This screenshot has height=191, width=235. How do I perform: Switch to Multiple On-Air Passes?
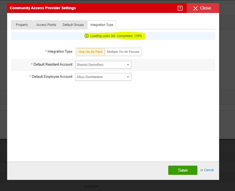coord(123,52)
